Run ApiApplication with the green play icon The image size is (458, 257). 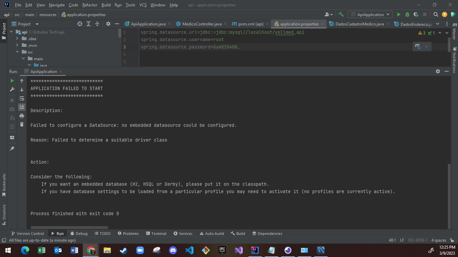click(x=399, y=14)
